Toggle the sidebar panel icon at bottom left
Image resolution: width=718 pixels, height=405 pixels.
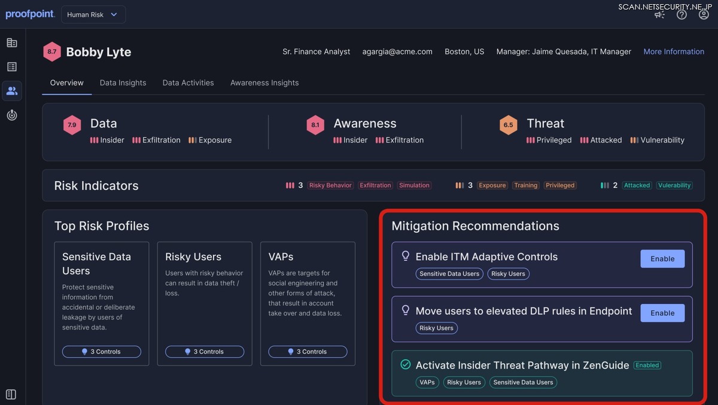pyautogui.click(x=11, y=394)
